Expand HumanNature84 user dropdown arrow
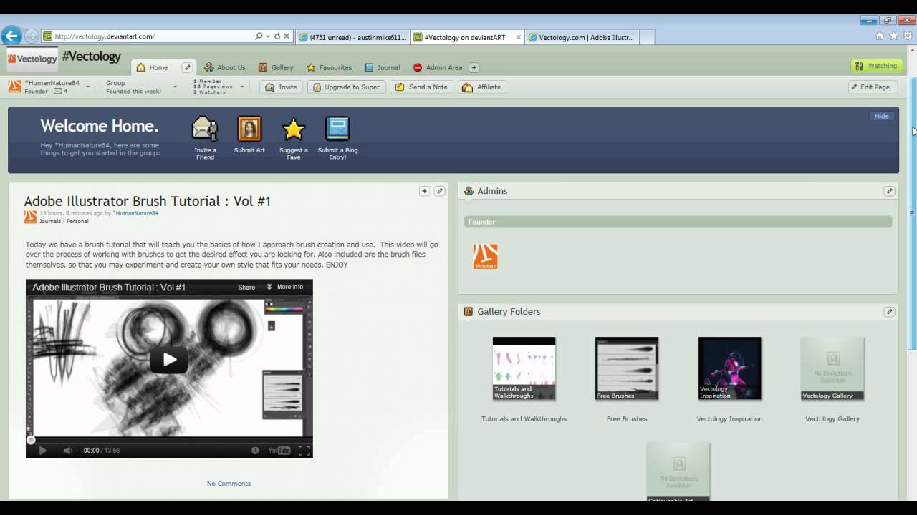The image size is (917, 515). [x=88, y=87]
